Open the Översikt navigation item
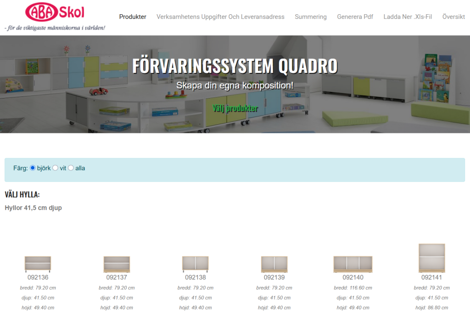The image size is (470, 313). coord(453,17)
